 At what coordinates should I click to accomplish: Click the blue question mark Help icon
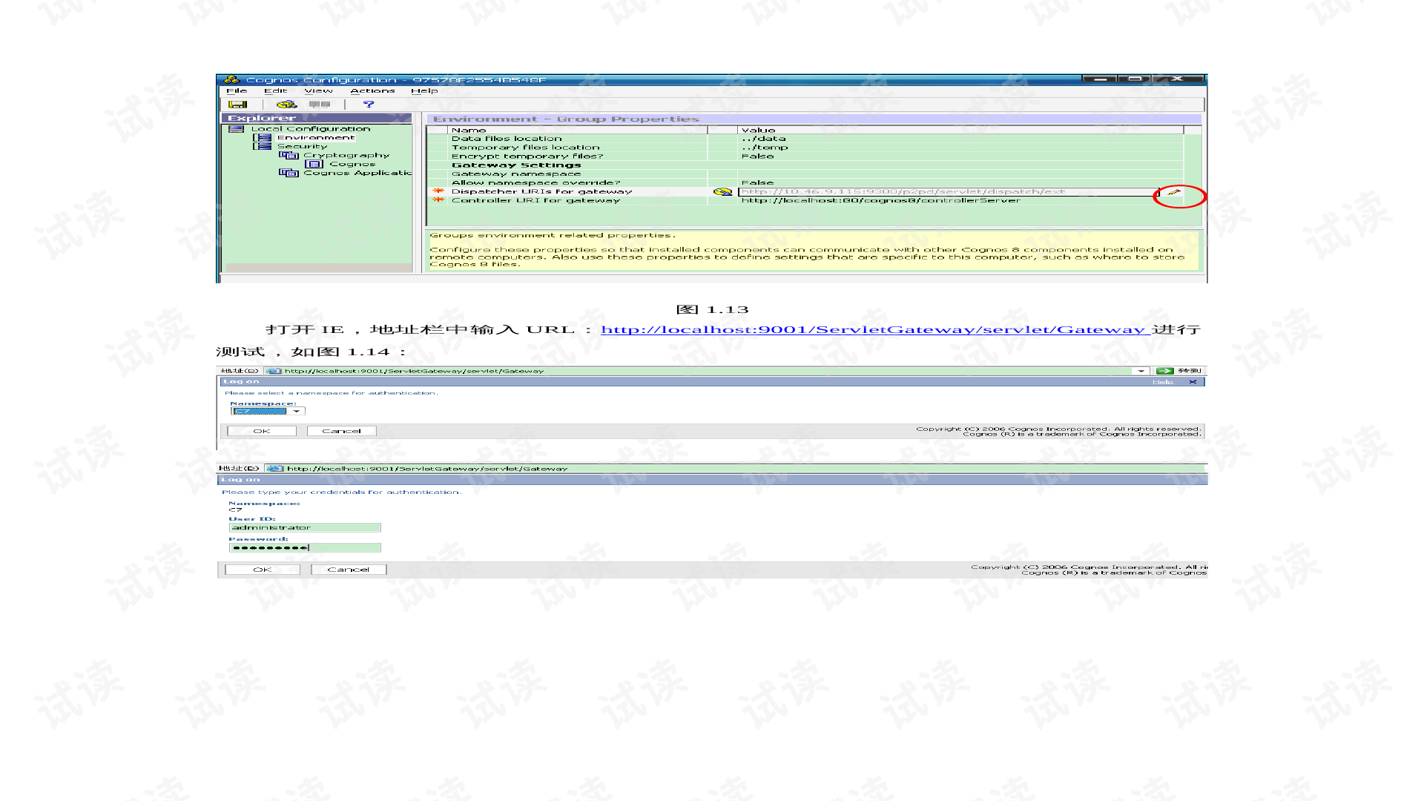369,105
